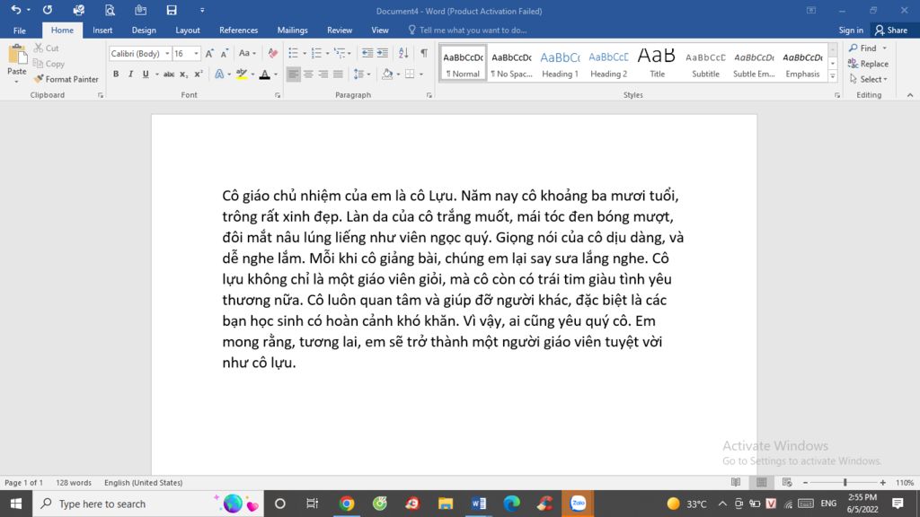Click Replace in Editing group
Viewport: 920px width, 517px height.
coord(869,64)
